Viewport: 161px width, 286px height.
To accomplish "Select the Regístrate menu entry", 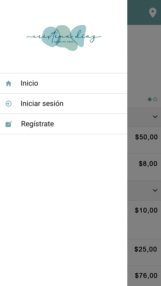I will tap(64, 124).
